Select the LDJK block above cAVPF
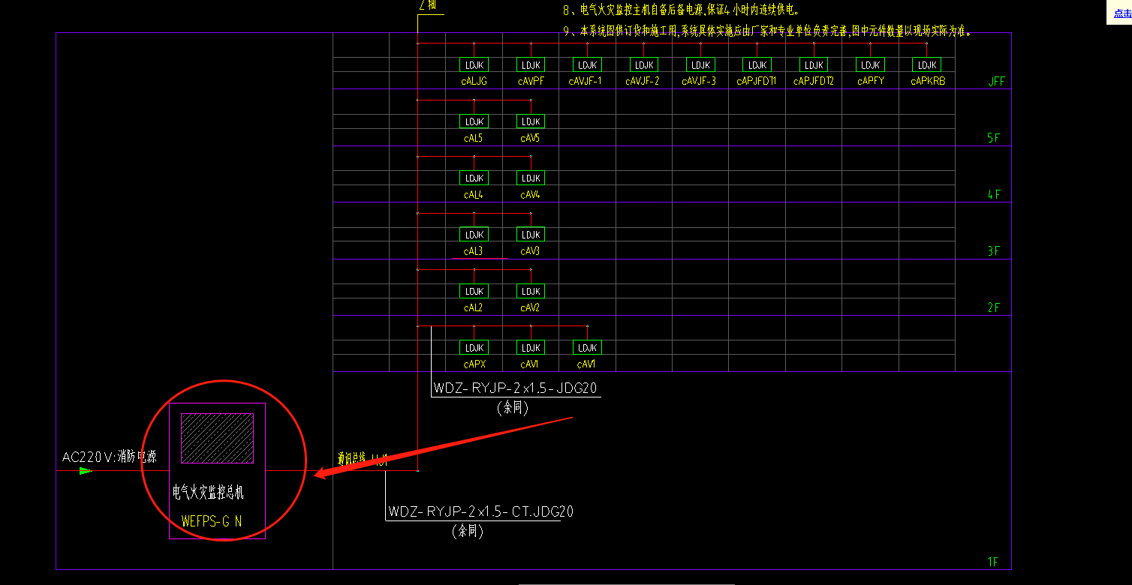1132x585 pixels. pyautogui.click(x=531, y=65)
